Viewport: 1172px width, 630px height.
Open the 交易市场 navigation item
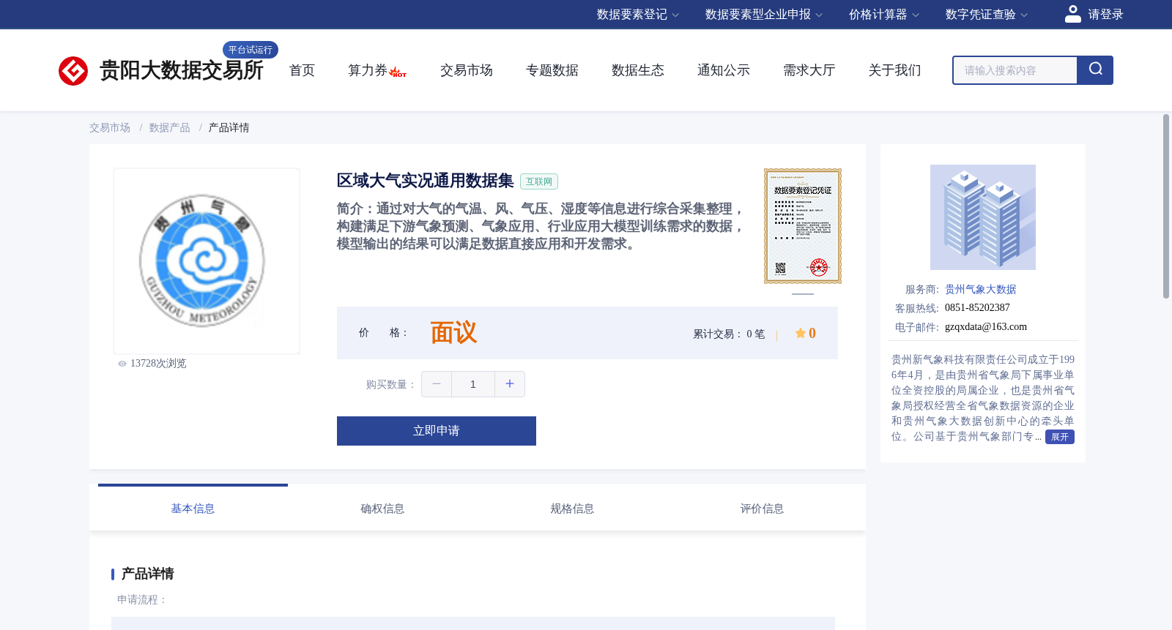click(467, 70)
